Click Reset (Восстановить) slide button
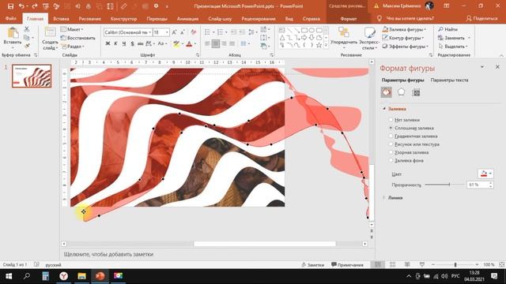This screenshot has width=506, height=284. [x=78, y=38]
